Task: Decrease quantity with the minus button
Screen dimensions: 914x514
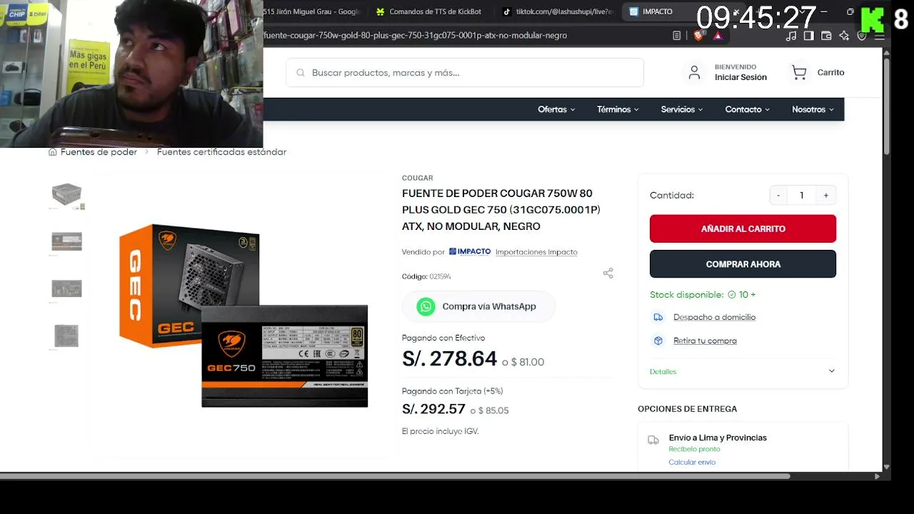Action: 778,196
